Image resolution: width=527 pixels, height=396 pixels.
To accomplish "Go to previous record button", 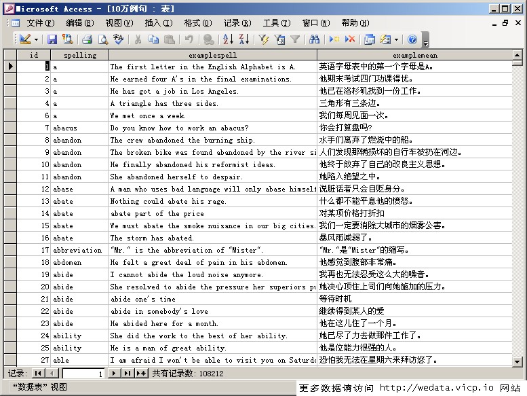I will point(52,373).
